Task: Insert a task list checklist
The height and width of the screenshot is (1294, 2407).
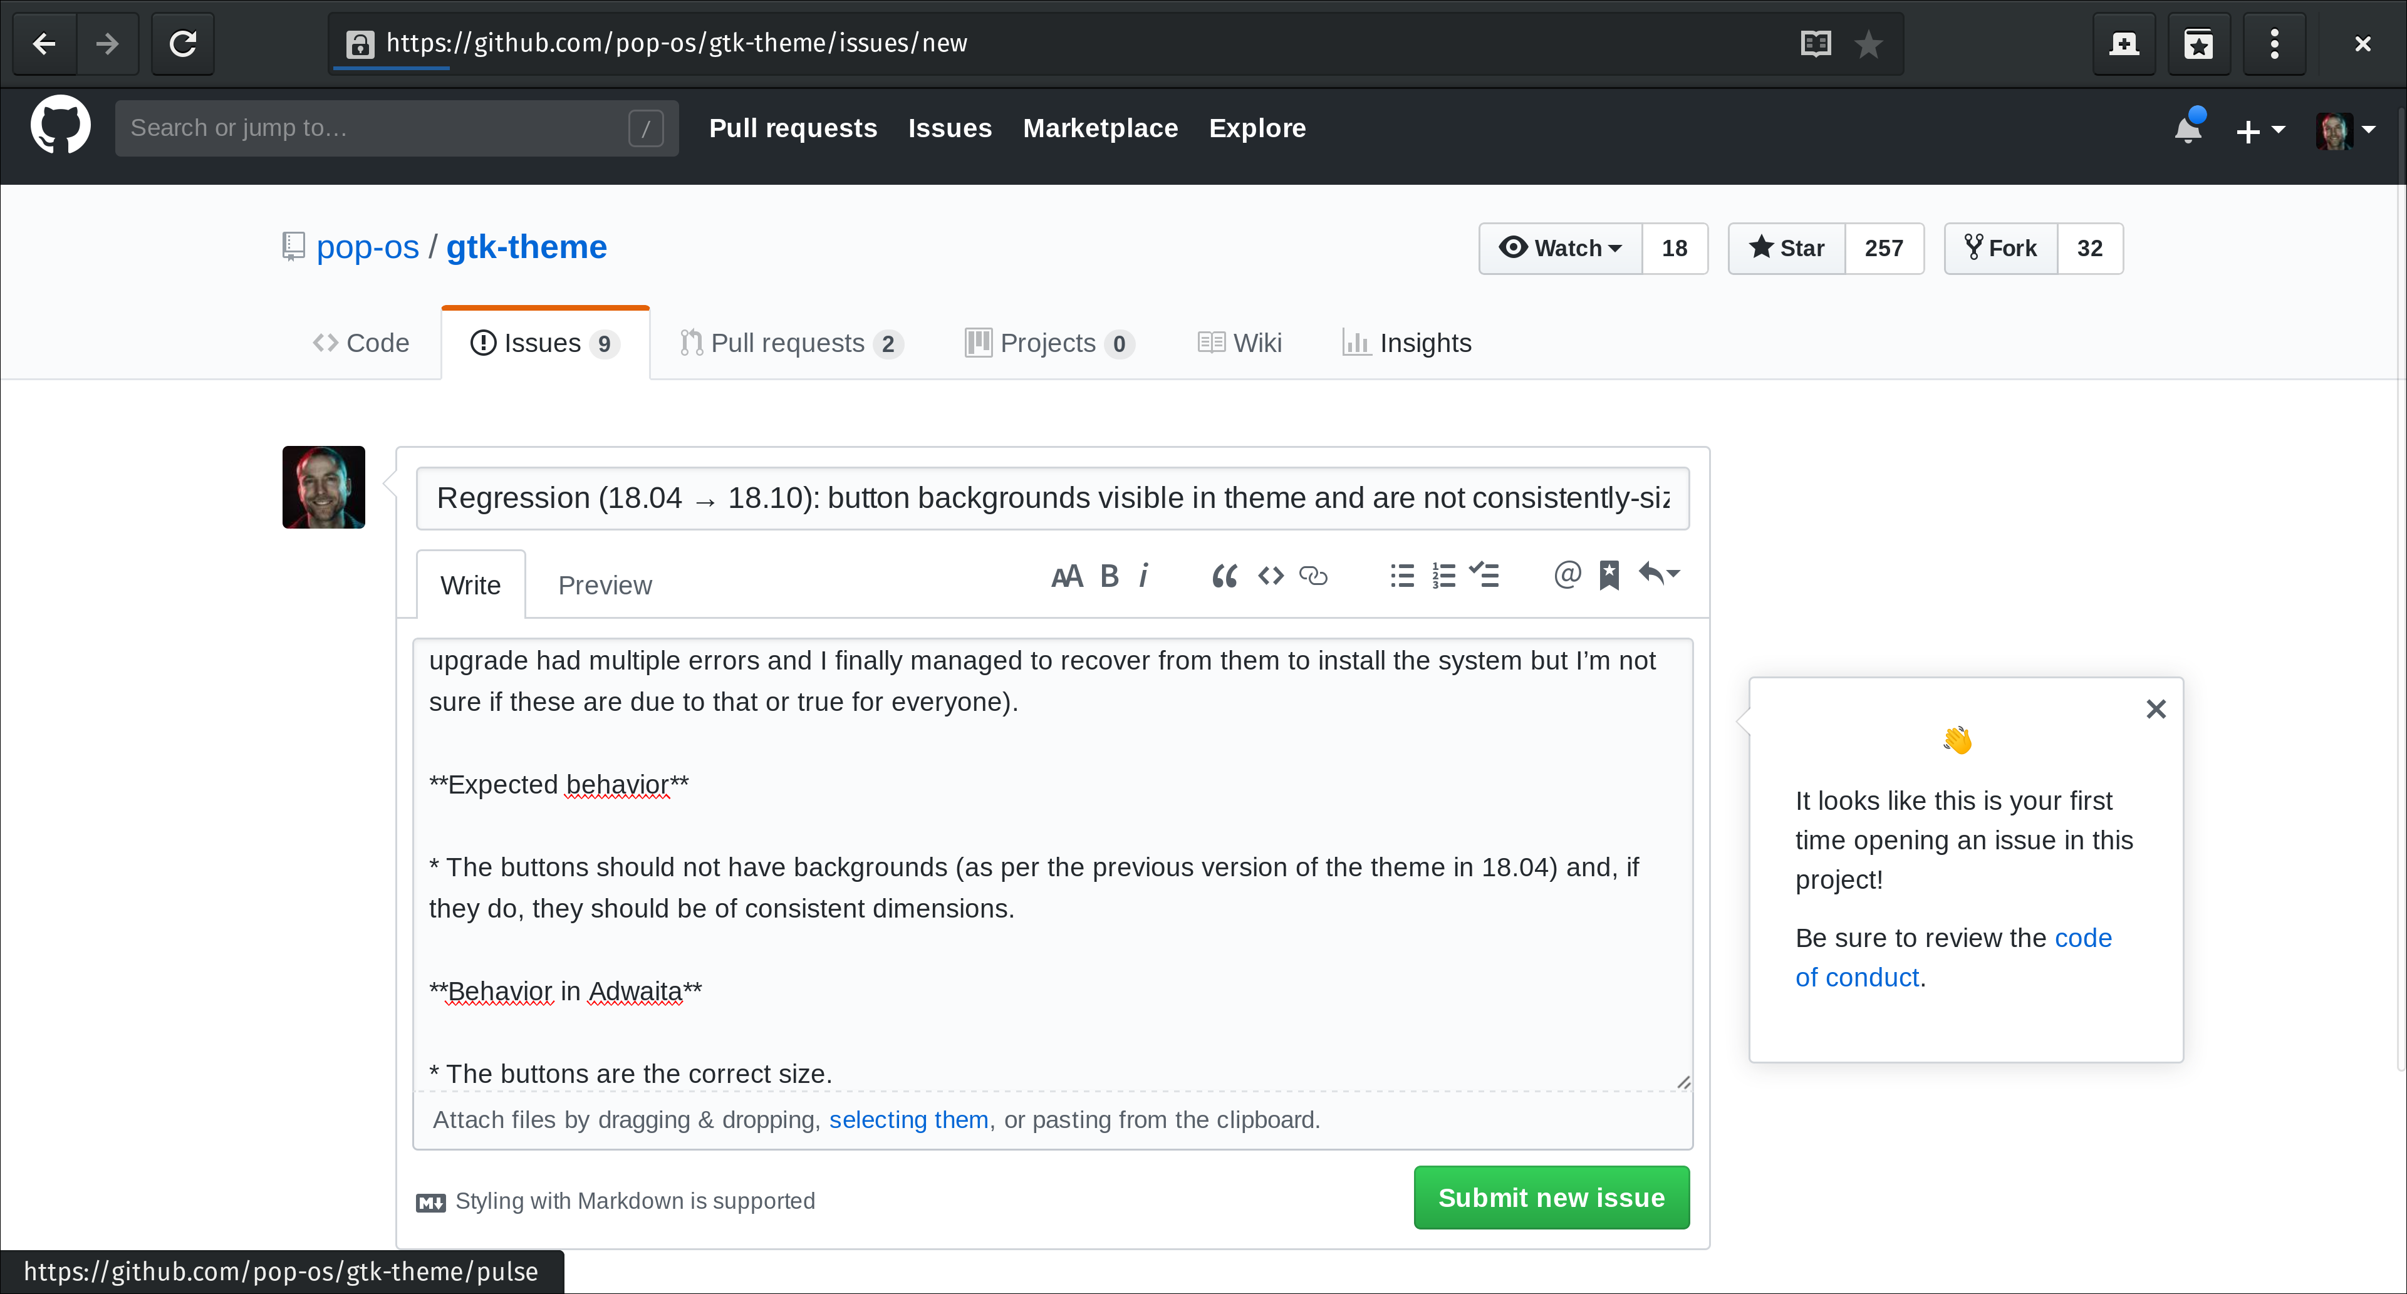Action: [1485, 576]
